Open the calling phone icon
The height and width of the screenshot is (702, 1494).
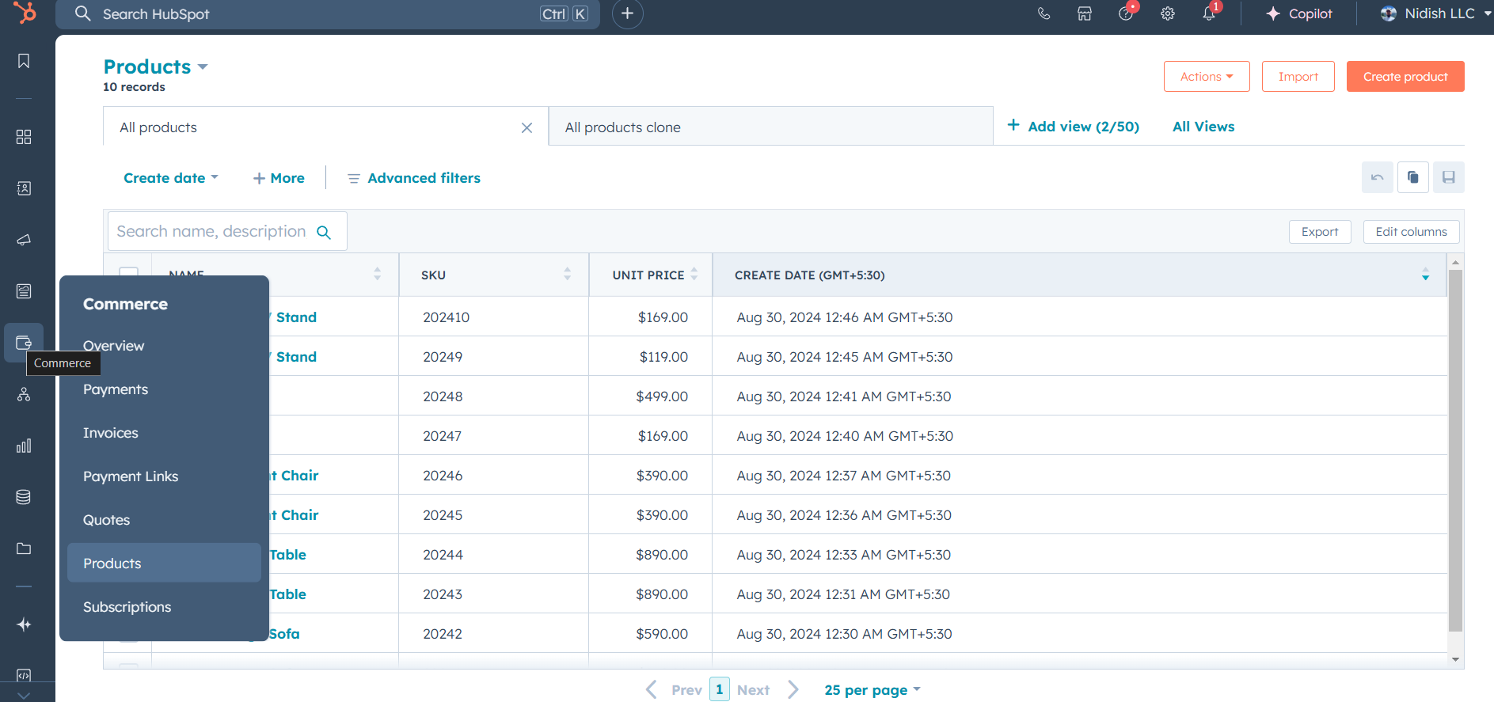pyautogui.click(x=1044, y=13)
